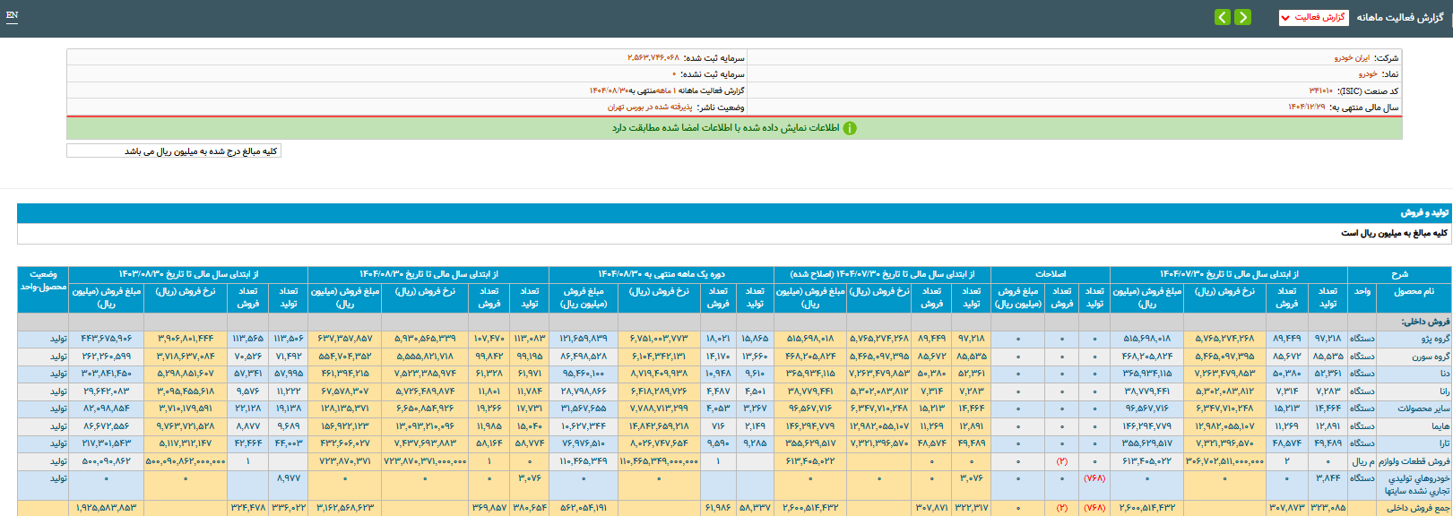
Task: Open the ایران خودرو company link
Action: (x=1352, y=57)
